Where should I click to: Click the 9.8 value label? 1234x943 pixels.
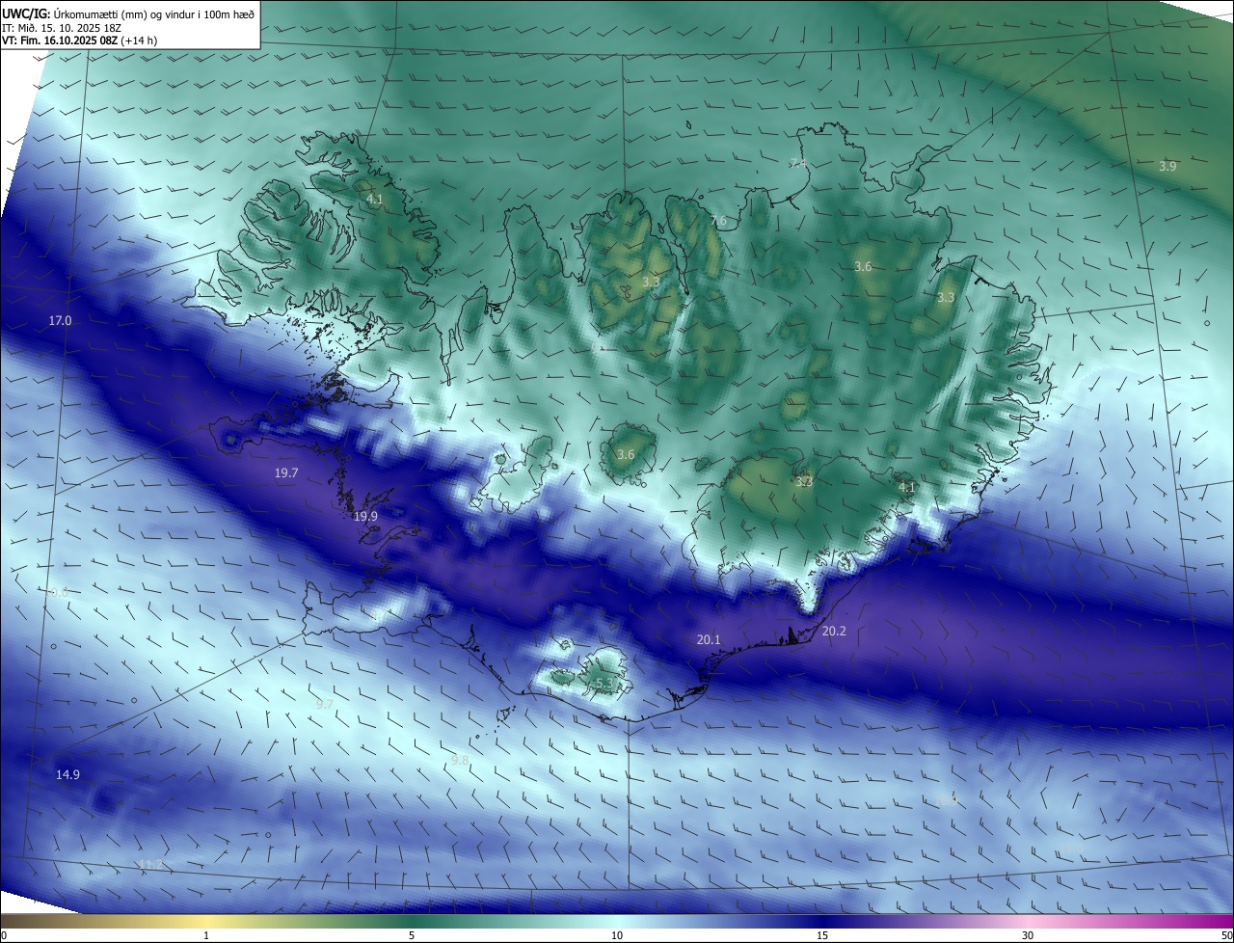pyautogui.click(x=460, y=761)
